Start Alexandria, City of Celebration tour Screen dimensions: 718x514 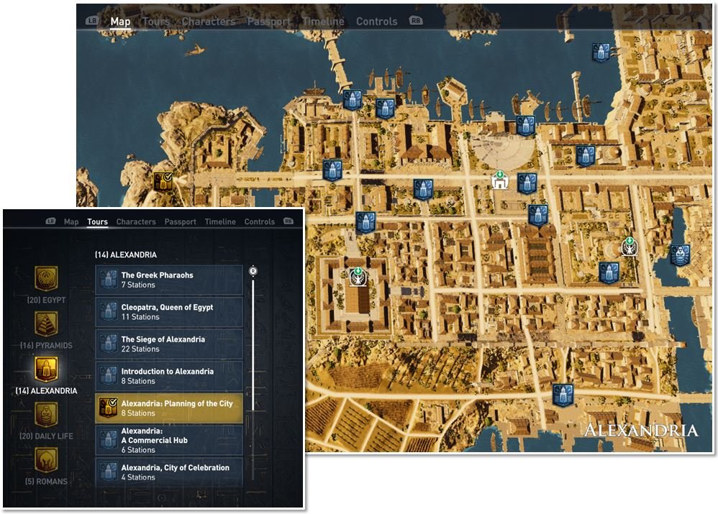(169, 472)
